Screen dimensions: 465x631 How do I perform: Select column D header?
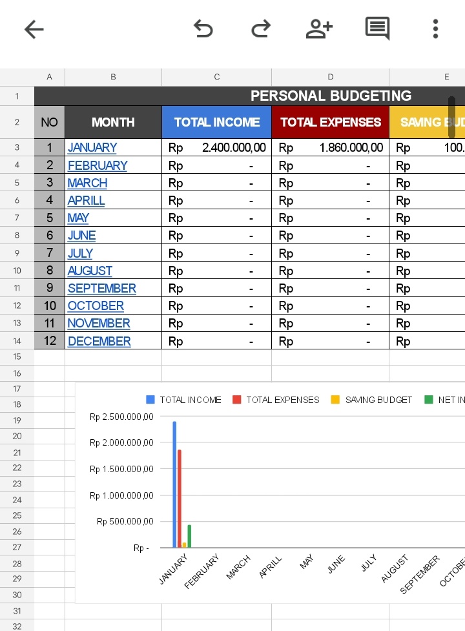[x=330, y=77]
